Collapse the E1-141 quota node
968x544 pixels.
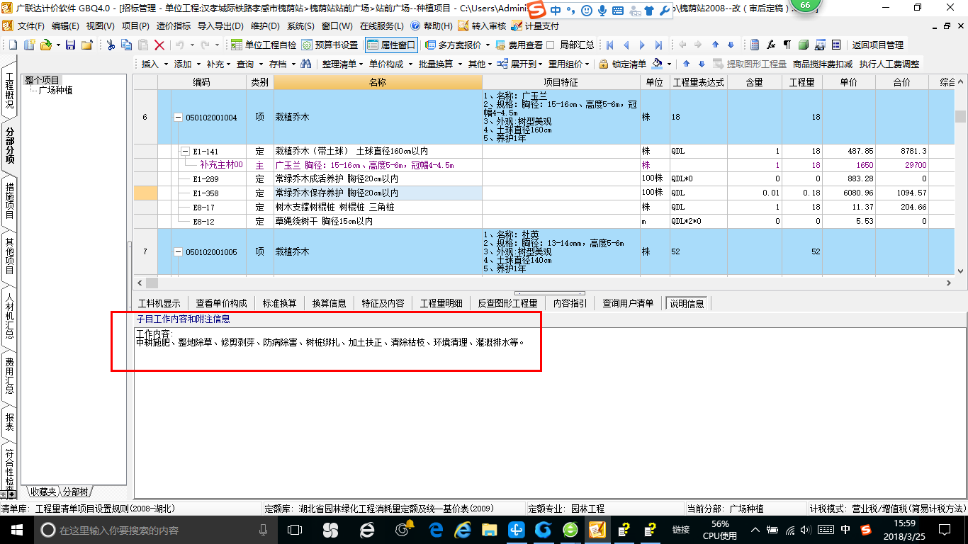[x=186, y=151]
